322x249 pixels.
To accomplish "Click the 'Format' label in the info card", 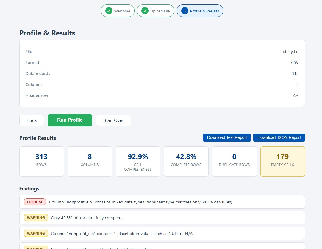I will point(32,62).
